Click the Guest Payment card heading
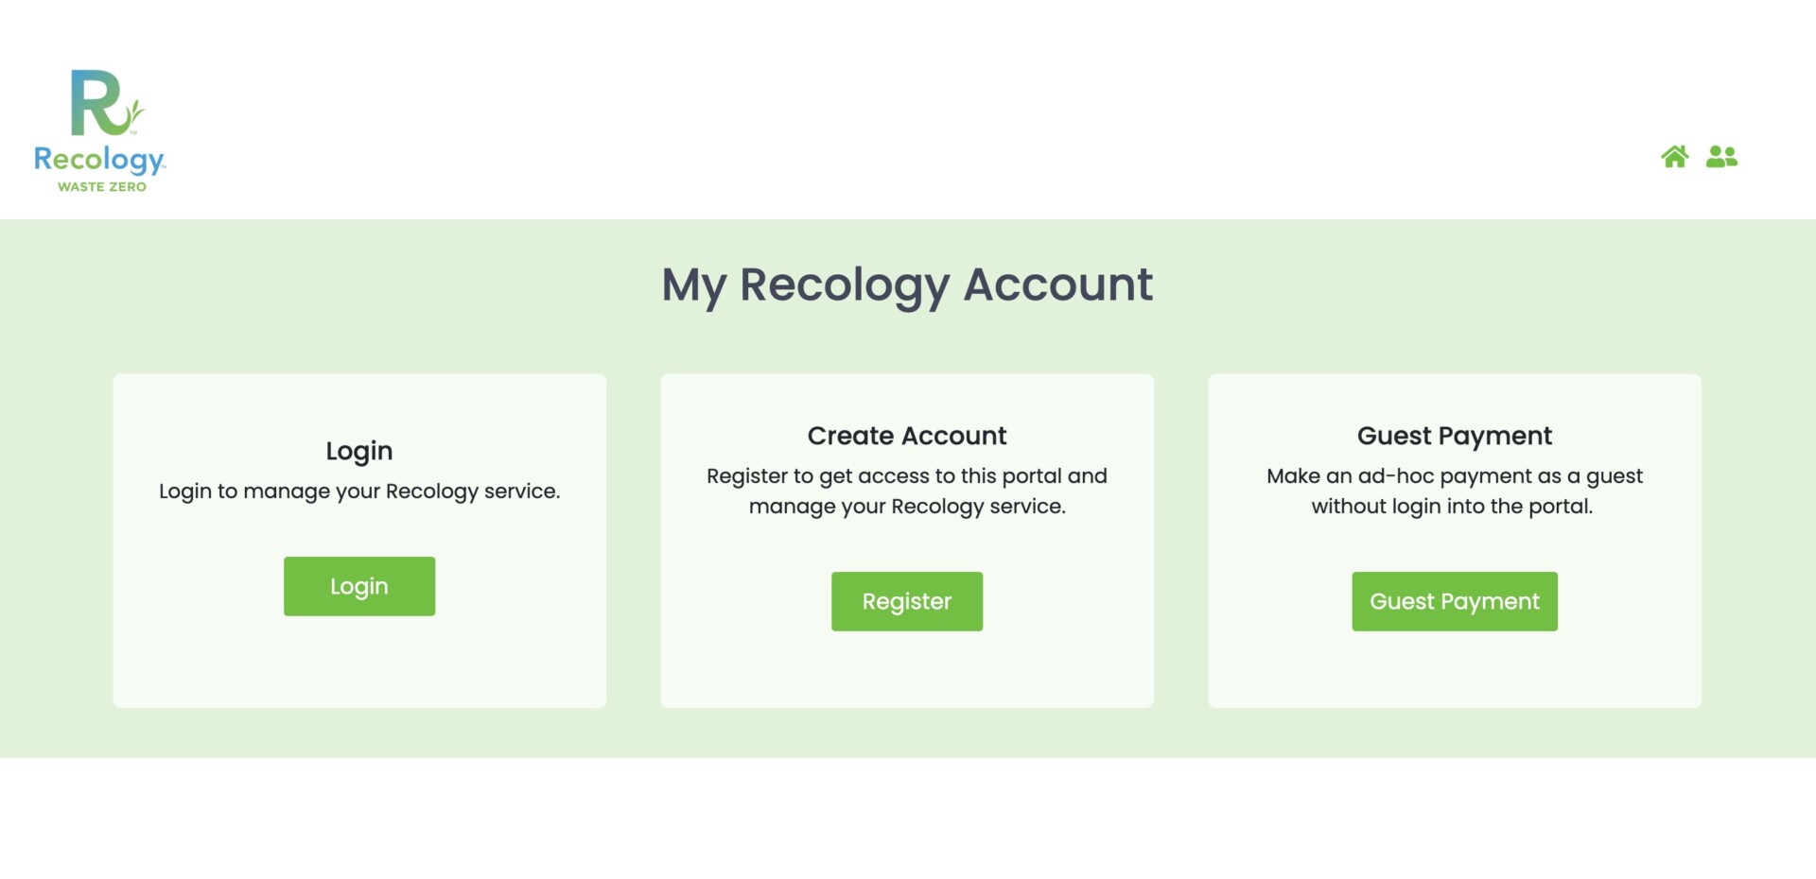The height and width of the screenshot is (879, 1816). click(1454, 436)
